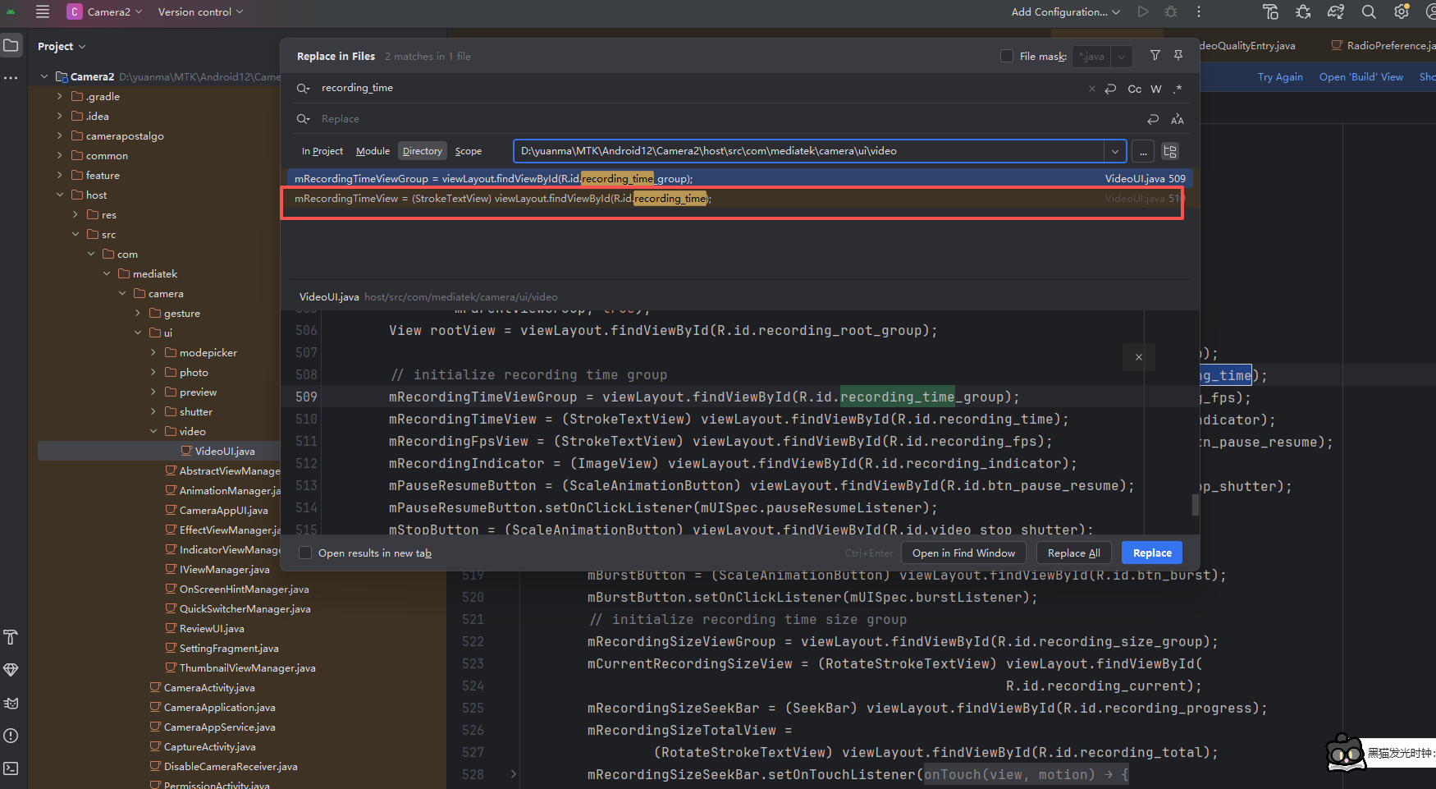Click Attach Debugger to Android Process

coord(1303,11)
